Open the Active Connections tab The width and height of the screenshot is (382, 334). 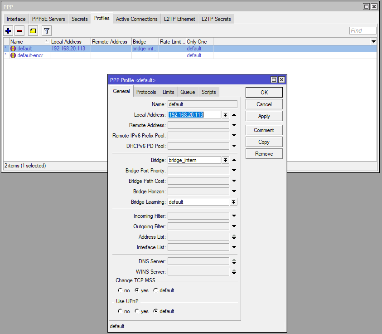pyautogui.click(x=137, y=19)
